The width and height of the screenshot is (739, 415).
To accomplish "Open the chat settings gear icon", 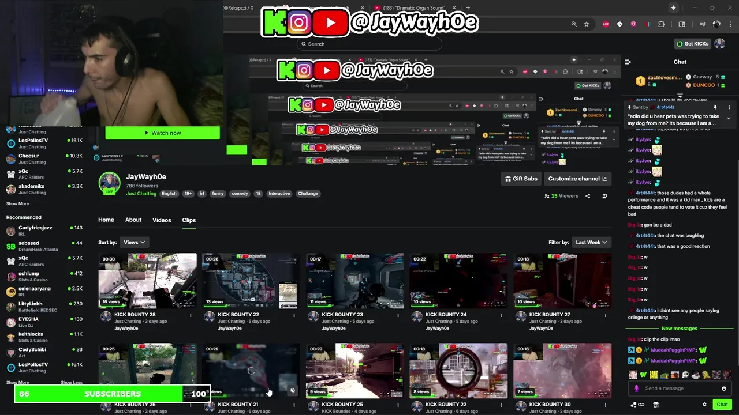I will click(704, 405).
